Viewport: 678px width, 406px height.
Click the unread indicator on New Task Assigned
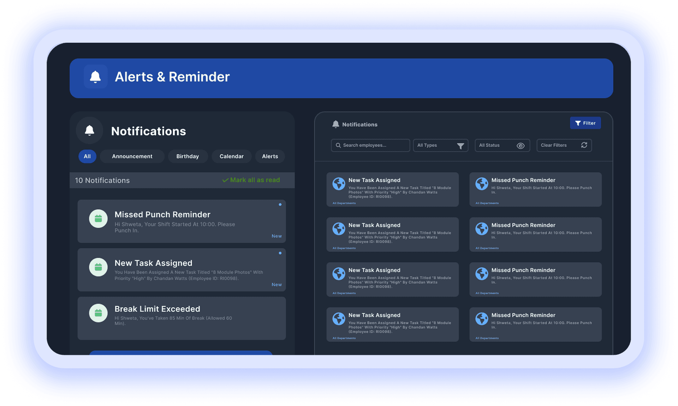pos(280,253)
